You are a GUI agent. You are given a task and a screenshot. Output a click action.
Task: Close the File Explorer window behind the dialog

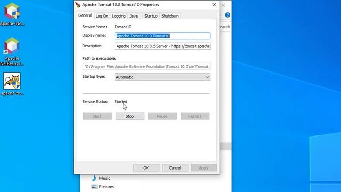tap(223, 5)
